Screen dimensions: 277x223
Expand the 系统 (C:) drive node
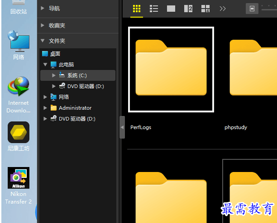click(x=54, y=75)
